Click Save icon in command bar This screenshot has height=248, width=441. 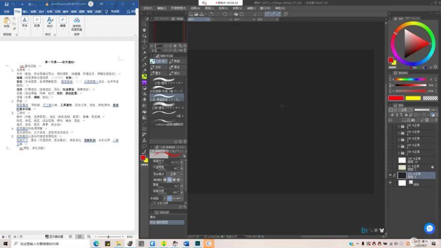pyautogui.click(x=202, y=14)
